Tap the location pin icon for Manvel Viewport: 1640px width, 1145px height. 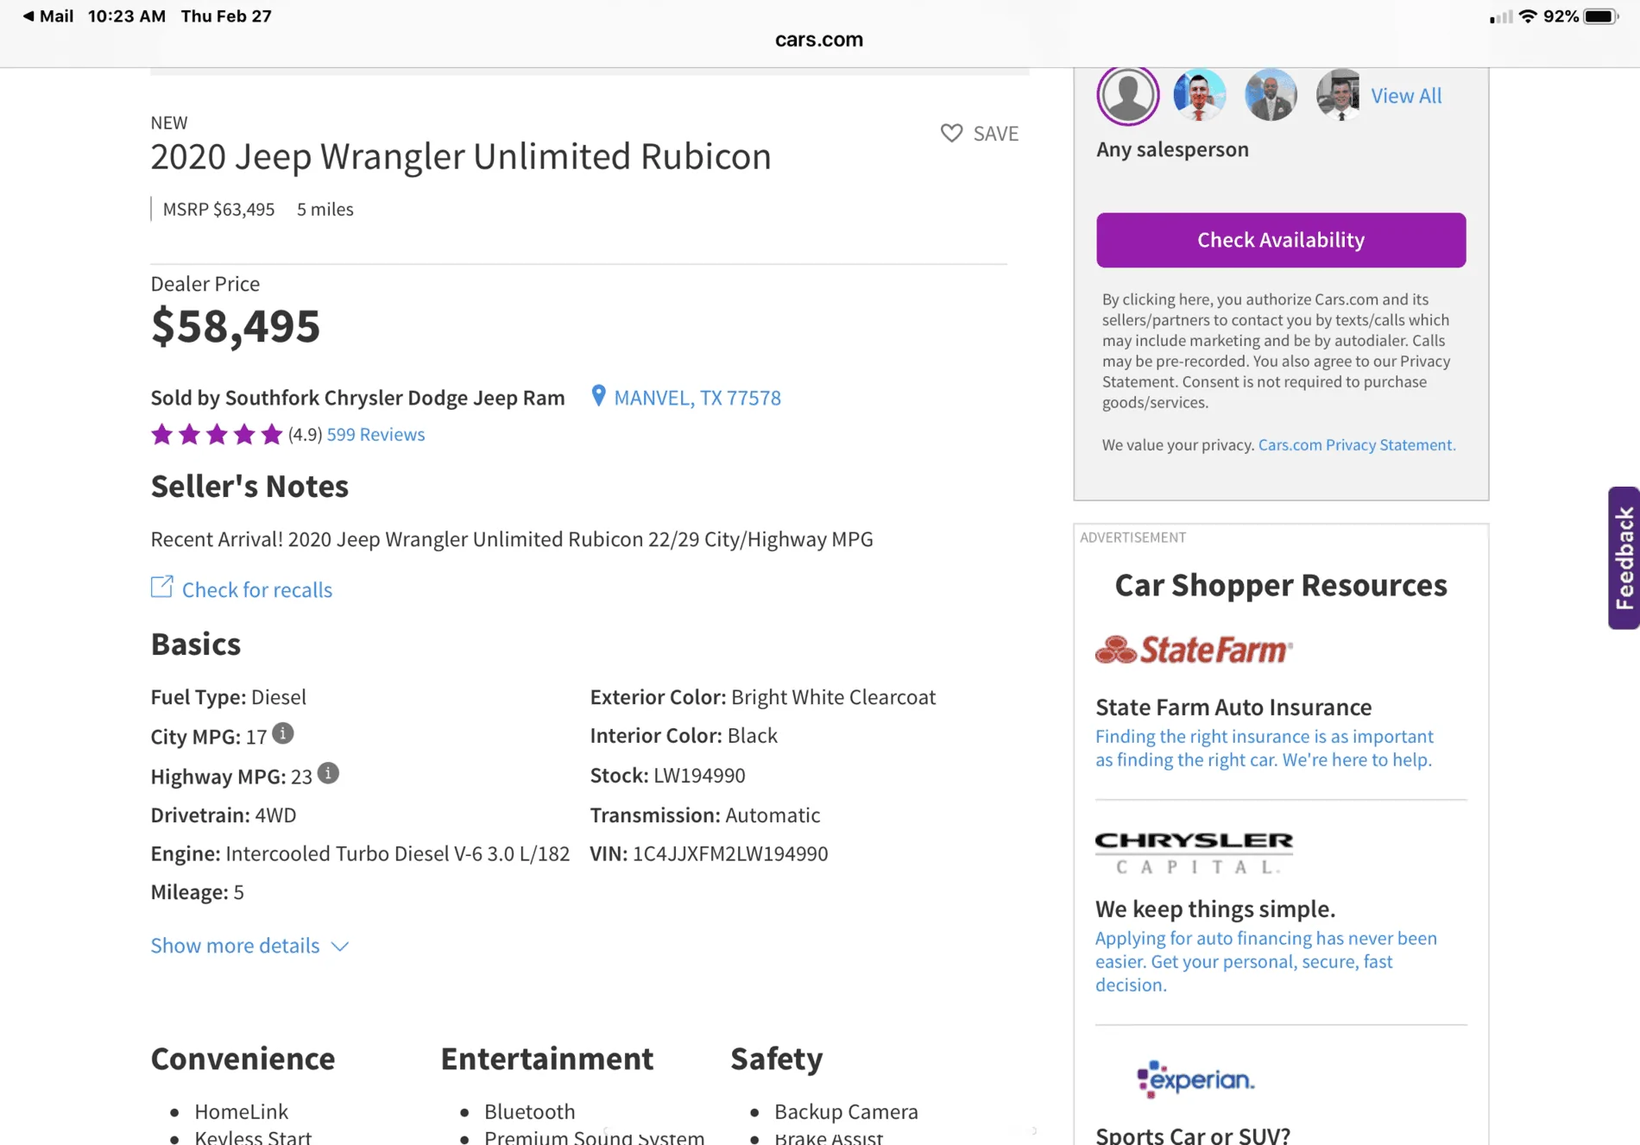click(598, 396)
